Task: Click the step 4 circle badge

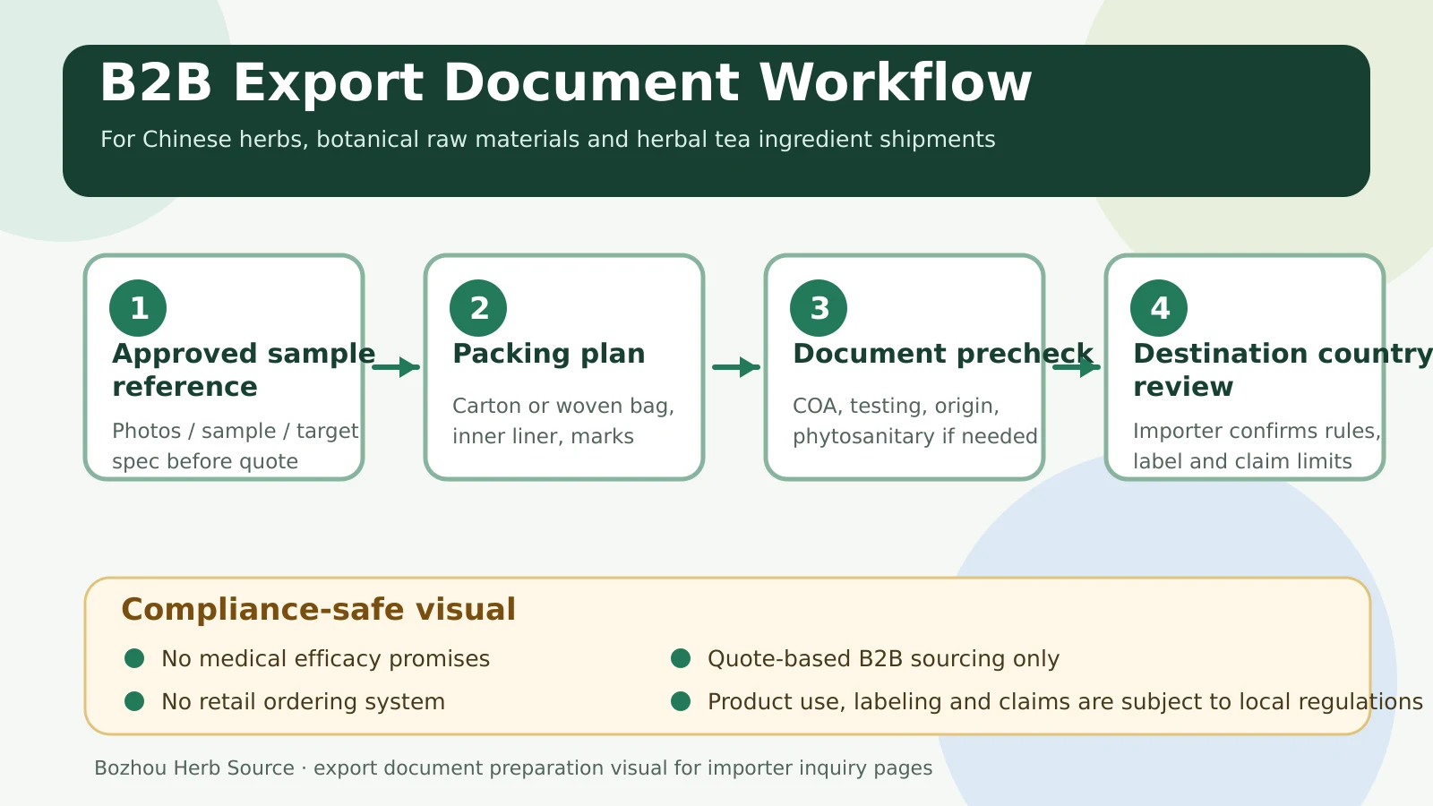Action: 1159,308
